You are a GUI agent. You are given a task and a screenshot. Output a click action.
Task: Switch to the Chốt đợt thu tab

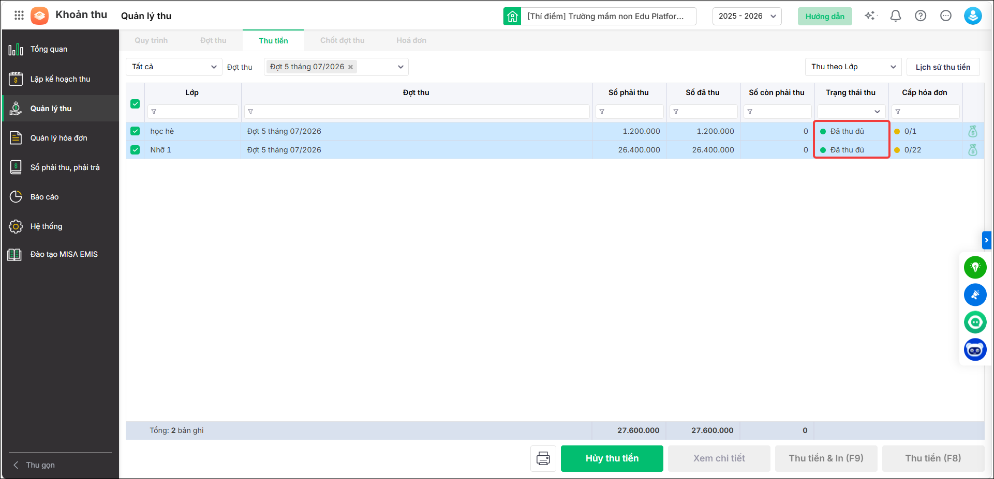[342, 40]
